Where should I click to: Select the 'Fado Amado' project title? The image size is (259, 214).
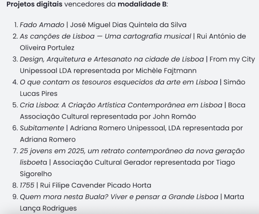coord(42,25)
